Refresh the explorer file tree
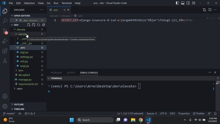The height and width of the screenshot is (124, 220). [38, 25]
